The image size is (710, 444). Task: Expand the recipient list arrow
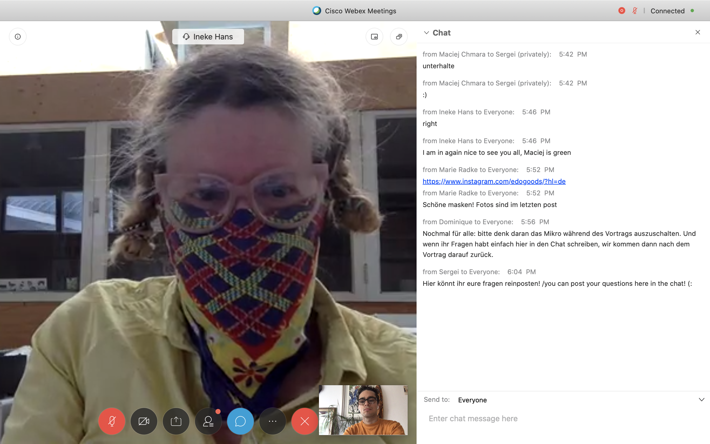[701, 400]
